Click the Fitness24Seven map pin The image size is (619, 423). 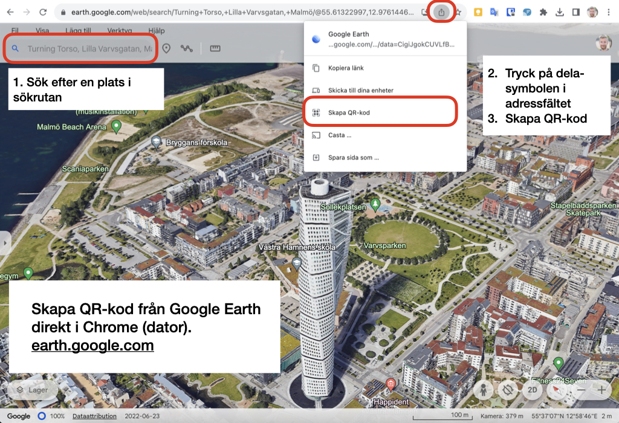(x=558, y=363)
